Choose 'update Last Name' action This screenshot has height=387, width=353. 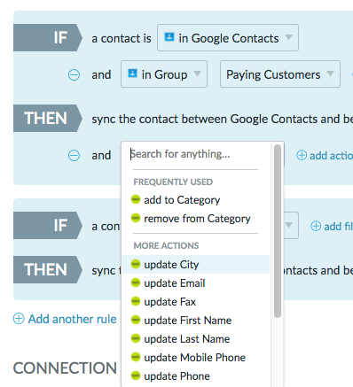(x=196, y=339)
